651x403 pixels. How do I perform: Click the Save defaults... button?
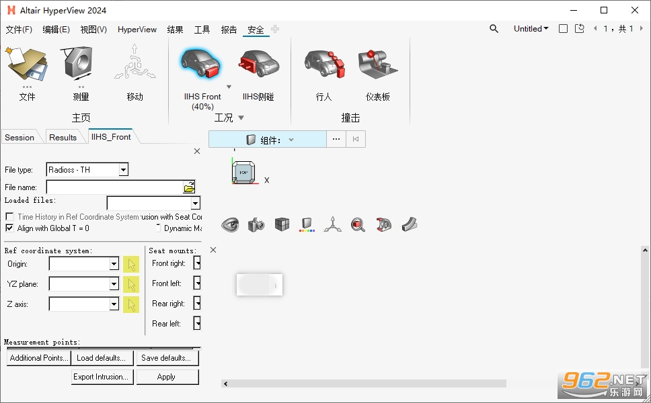tap(167, 358)
